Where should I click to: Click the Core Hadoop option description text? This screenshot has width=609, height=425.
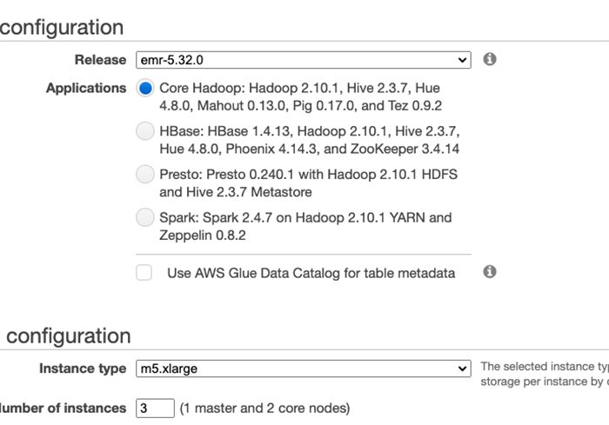coord(300,97)
